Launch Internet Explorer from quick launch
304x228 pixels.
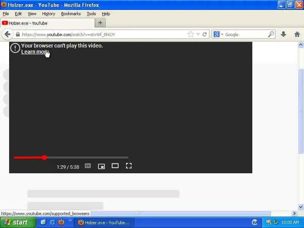[52, 222]
